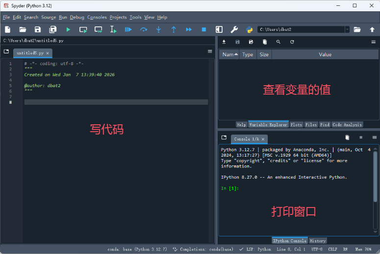Viewport: 380px width, 254px height.
Task: Close untitled5.py editor tab
Action: tap(48, 53)
